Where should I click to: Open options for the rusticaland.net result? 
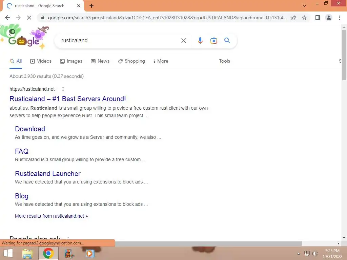click(63, 89)
